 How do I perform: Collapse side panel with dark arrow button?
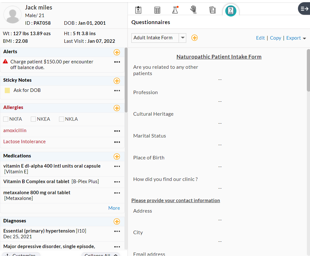(304, 9)
